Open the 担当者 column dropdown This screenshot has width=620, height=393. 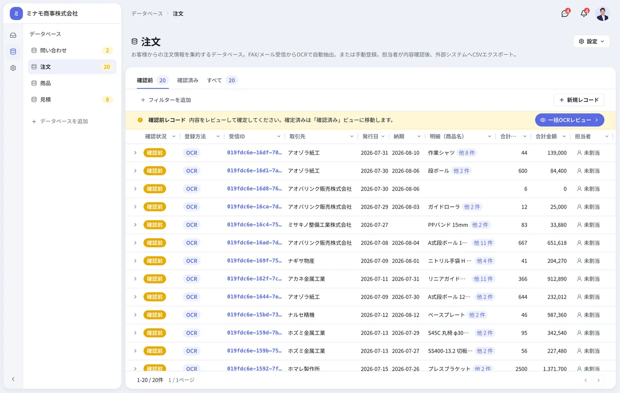607,137
